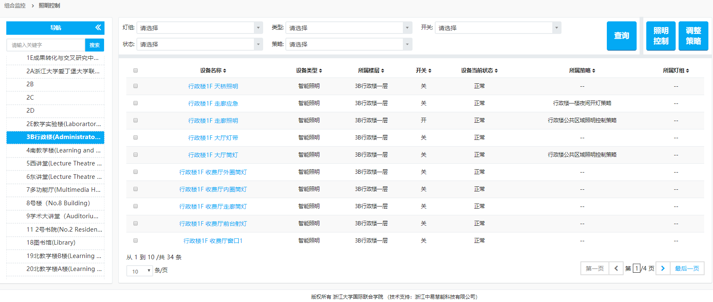Open device link 行政楼1F 收费厅前台射灯
Image resolution: width=713 pixels, height=302 pixels.
point(213,224)
